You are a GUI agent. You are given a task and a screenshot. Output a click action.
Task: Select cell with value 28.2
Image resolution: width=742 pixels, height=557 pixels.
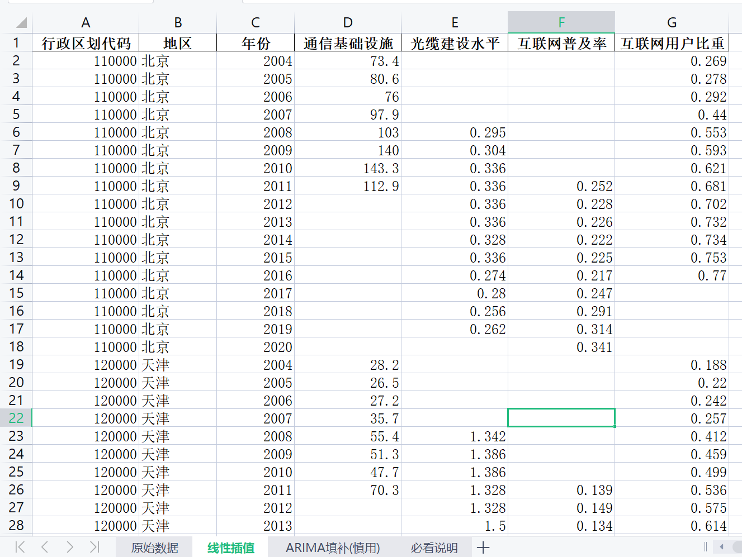pyautogui.click(x=348, y=364)
